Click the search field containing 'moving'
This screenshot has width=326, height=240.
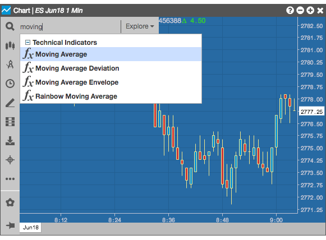click(70, 26)
